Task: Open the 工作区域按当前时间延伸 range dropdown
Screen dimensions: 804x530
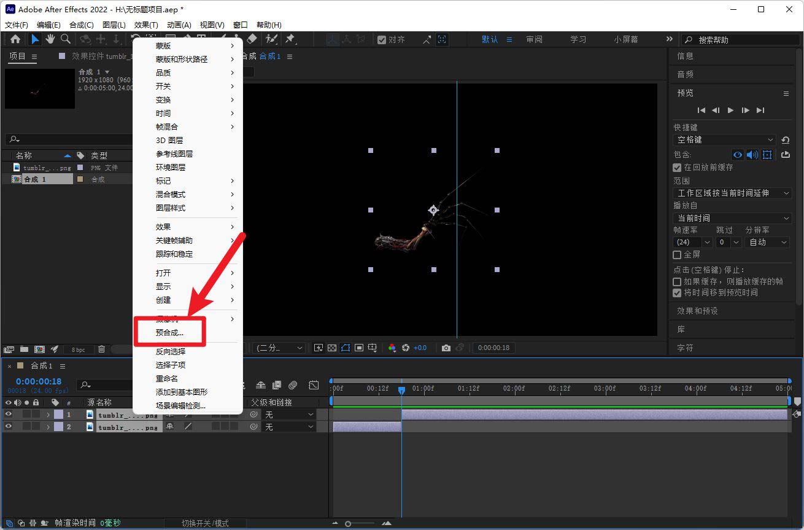Action: tap(732, 193)
